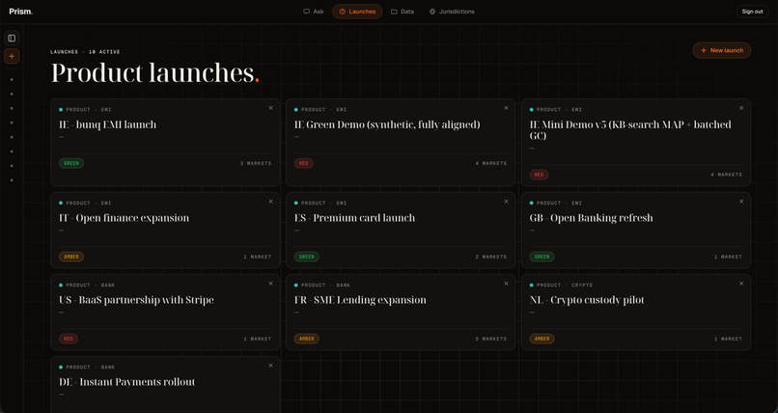Open FR - SME Lending expansion
This screenshot has width=778, height=413.
(x=360, y=300)
